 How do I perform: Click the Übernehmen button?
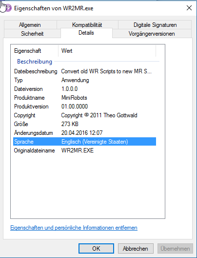(x=175, y=248)
